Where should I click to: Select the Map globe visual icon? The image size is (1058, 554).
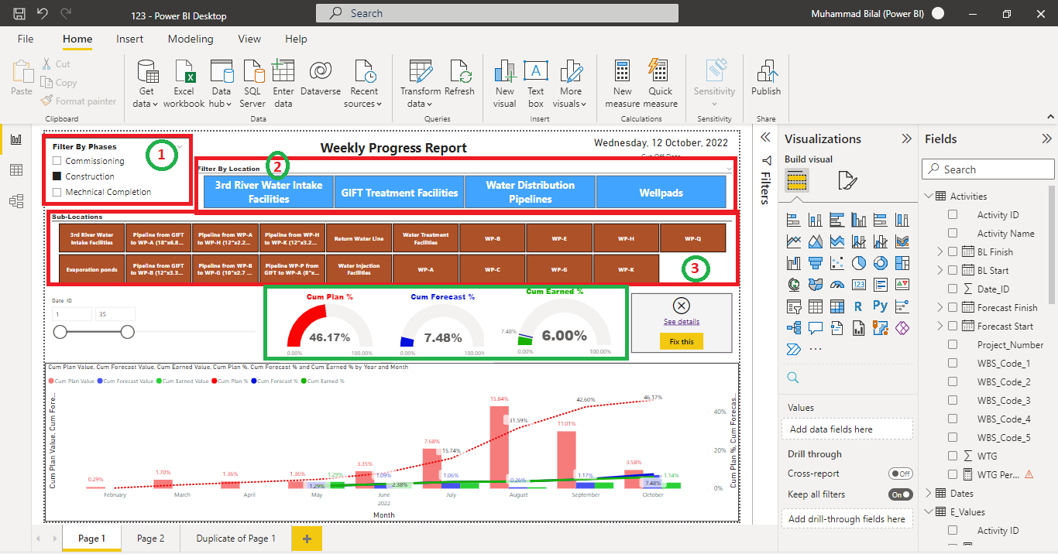[x=793, y=285]
